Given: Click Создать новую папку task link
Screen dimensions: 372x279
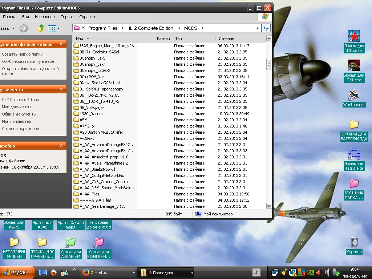Looking at the screenshot, I should coord(22,54).
